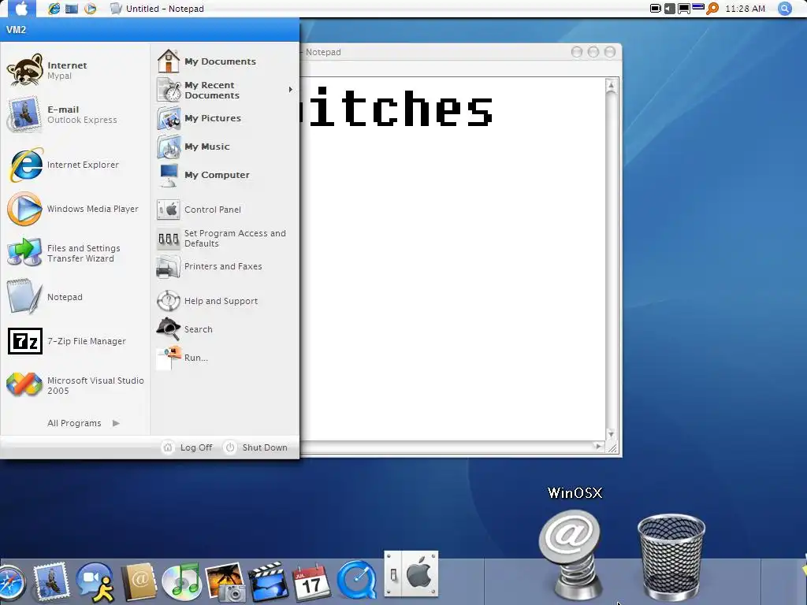This screenshot has height=605, width=807.
Task: Click Notepad scrollbar down arrow
Action: click(611, 434)
